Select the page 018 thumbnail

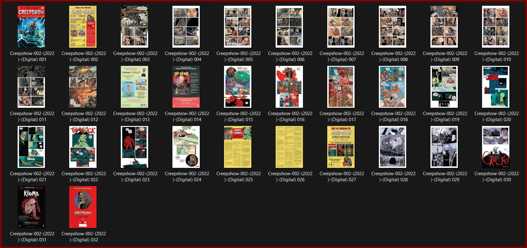coord(393,87)
